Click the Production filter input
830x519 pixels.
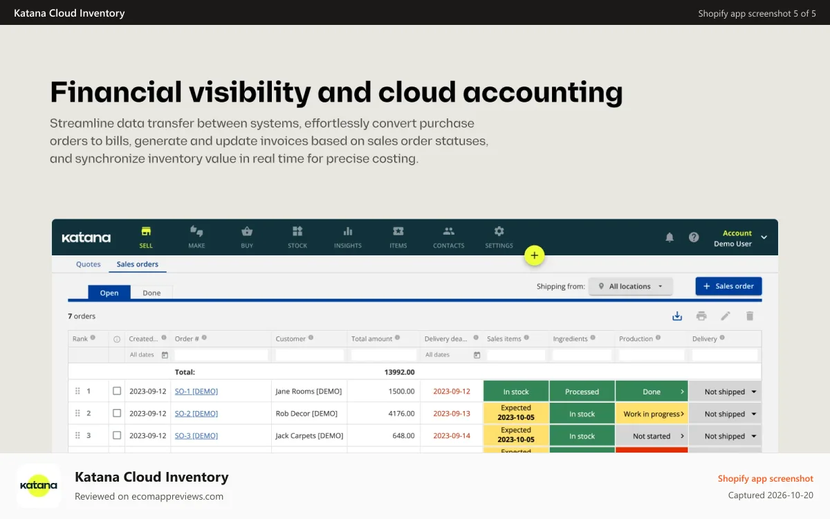pyautogui.click(x=652, y=355)
